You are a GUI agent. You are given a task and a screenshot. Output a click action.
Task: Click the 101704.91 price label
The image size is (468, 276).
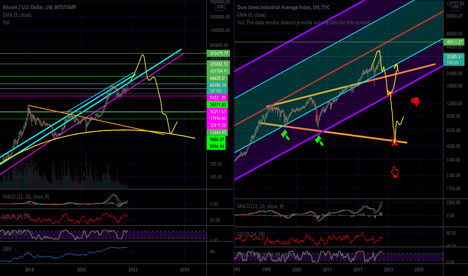pyautogui.click(x=219, y=71)
